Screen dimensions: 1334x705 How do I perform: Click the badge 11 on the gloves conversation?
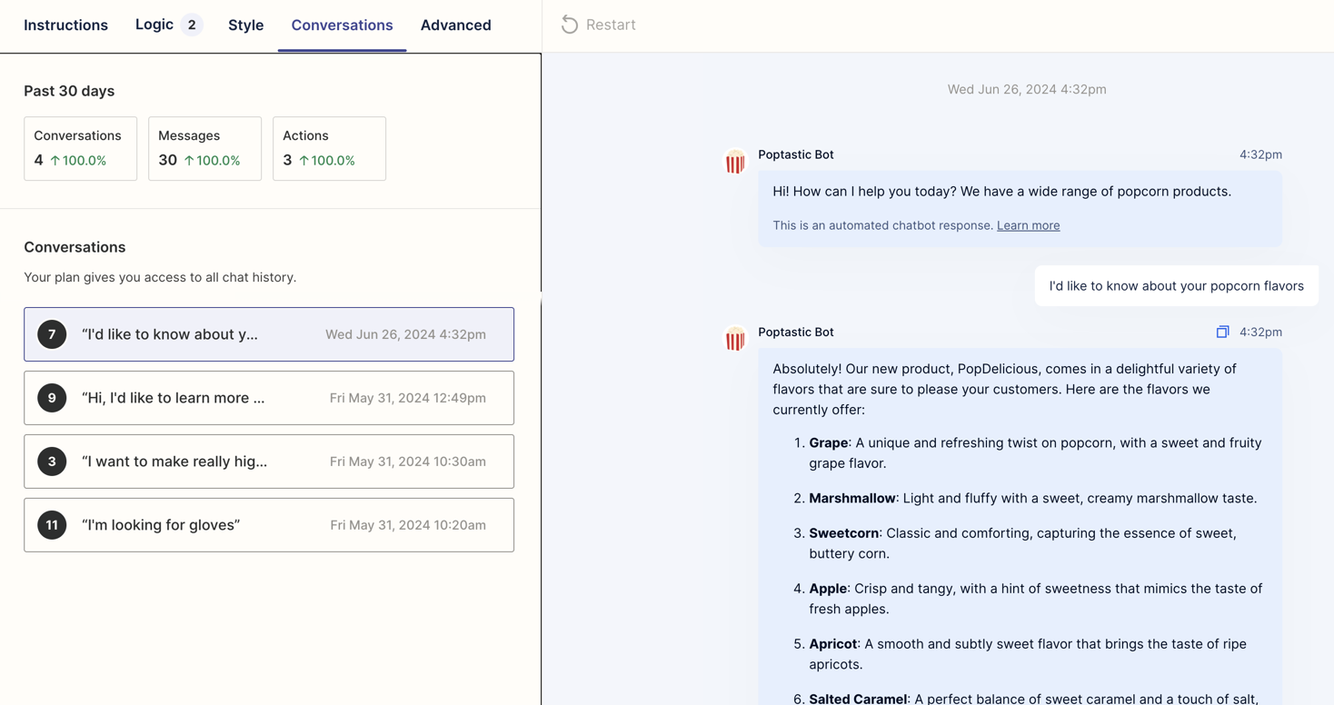52,524
